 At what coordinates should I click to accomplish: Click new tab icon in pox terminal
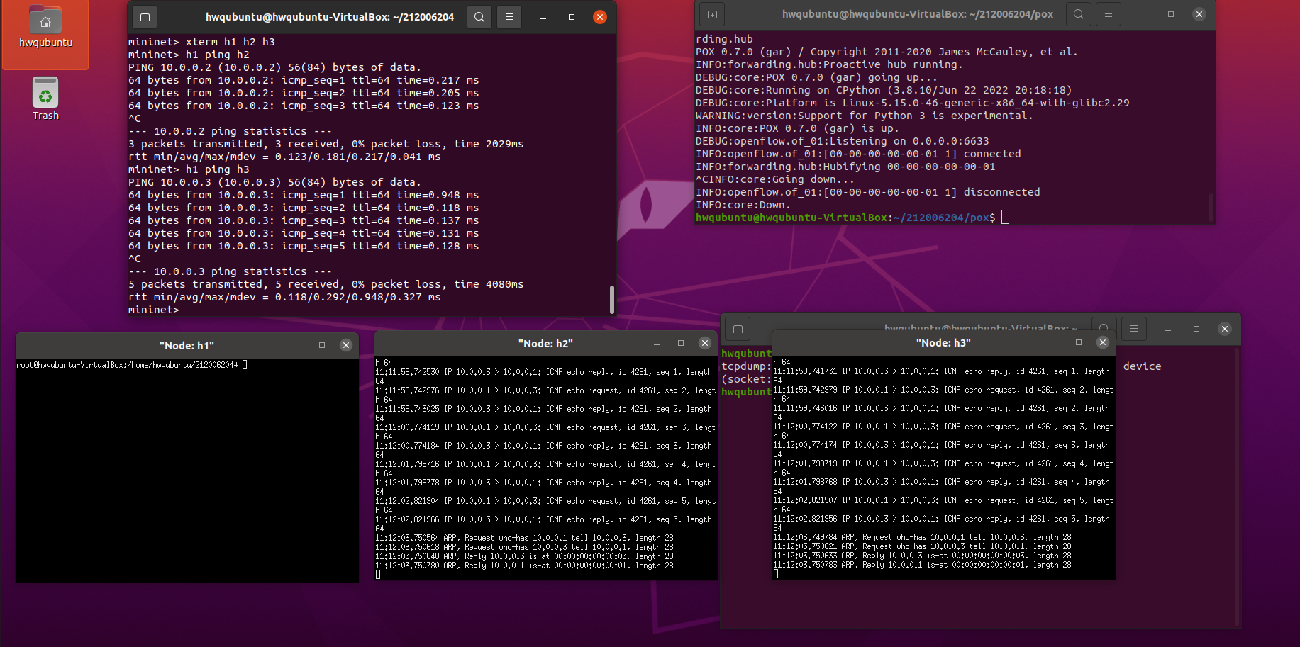tap(712, 14)
